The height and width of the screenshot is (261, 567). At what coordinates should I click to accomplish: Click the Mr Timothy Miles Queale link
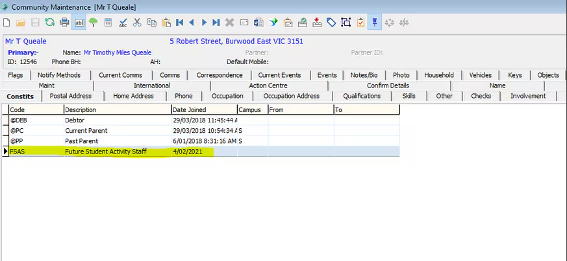(118, 52)
